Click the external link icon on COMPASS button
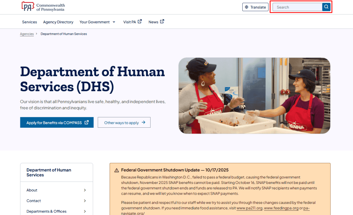 [x=87, y=123]
